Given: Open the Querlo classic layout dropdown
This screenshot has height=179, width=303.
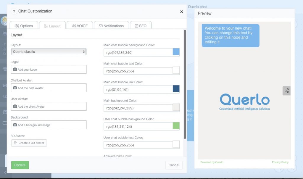Looking at the screenshot, I should tap(49, 51).
